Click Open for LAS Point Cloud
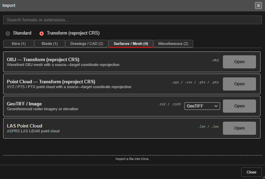The height and width of the screenshot is (179, 265). pyautogui.click(x=239, y=128)
